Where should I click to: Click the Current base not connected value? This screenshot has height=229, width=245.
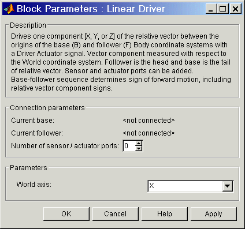[x=149, y=121]
